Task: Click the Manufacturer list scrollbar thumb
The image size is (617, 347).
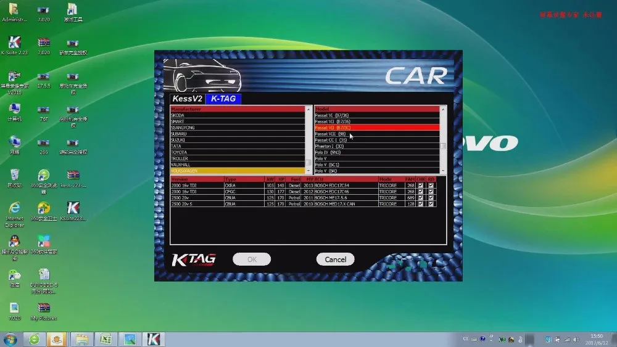Action: pos(308,163)
